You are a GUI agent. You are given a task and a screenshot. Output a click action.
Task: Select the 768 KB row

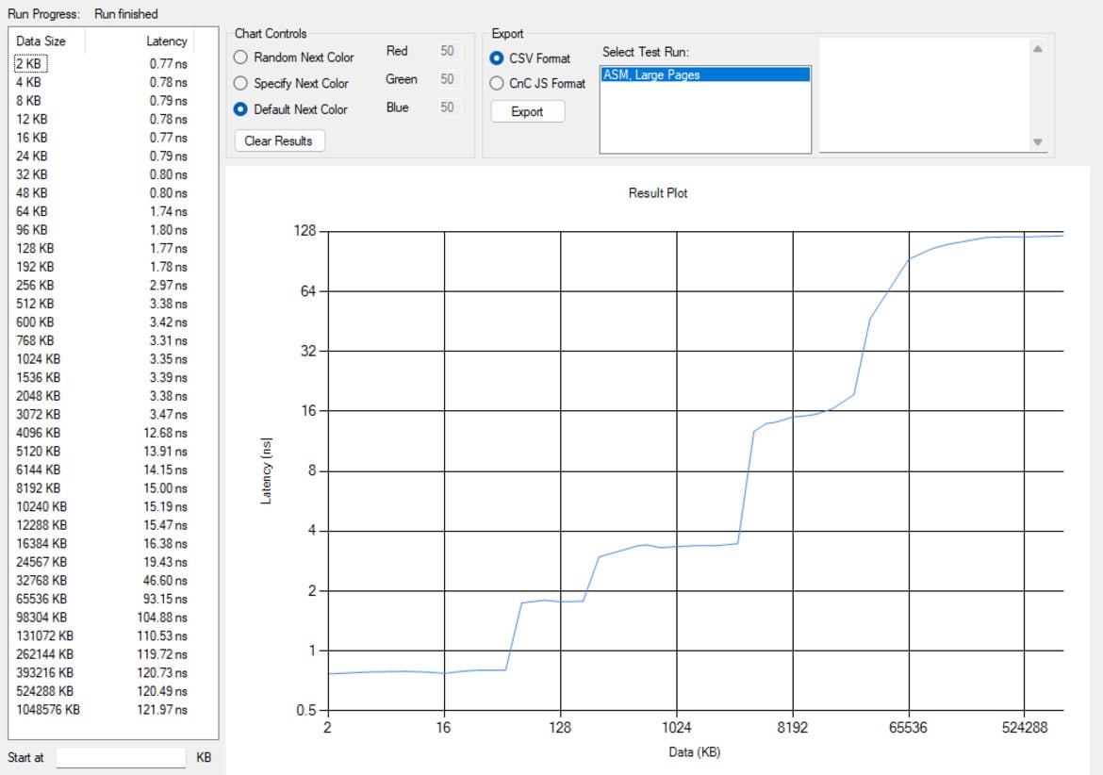102,340
